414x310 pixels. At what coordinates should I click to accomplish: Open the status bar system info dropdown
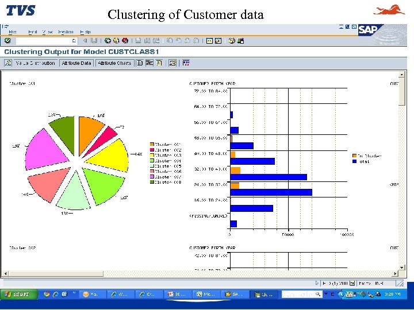[352, 284]
